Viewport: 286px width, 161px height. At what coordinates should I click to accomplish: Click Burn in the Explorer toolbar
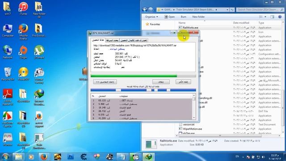click(x=184, y=17)
